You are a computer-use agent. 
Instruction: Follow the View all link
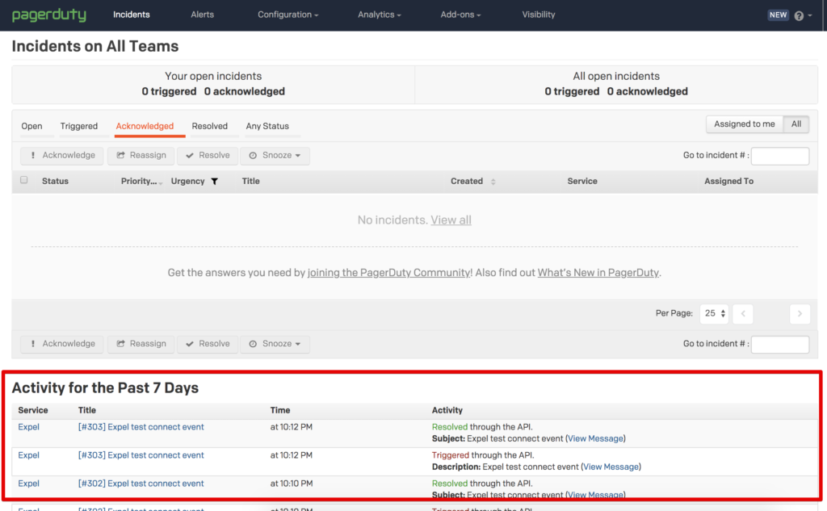click(451, 220)
